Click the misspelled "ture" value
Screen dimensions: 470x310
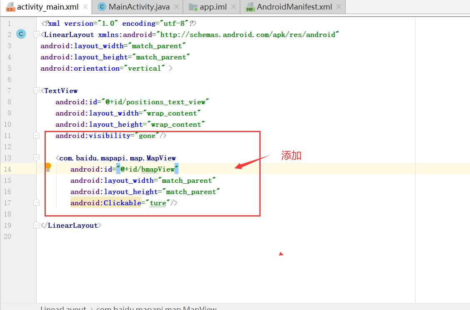coord(158,203)
